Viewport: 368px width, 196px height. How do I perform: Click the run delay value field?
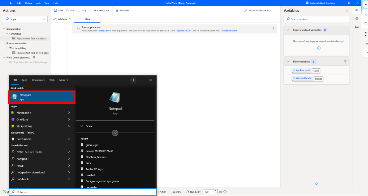point(208,192)
